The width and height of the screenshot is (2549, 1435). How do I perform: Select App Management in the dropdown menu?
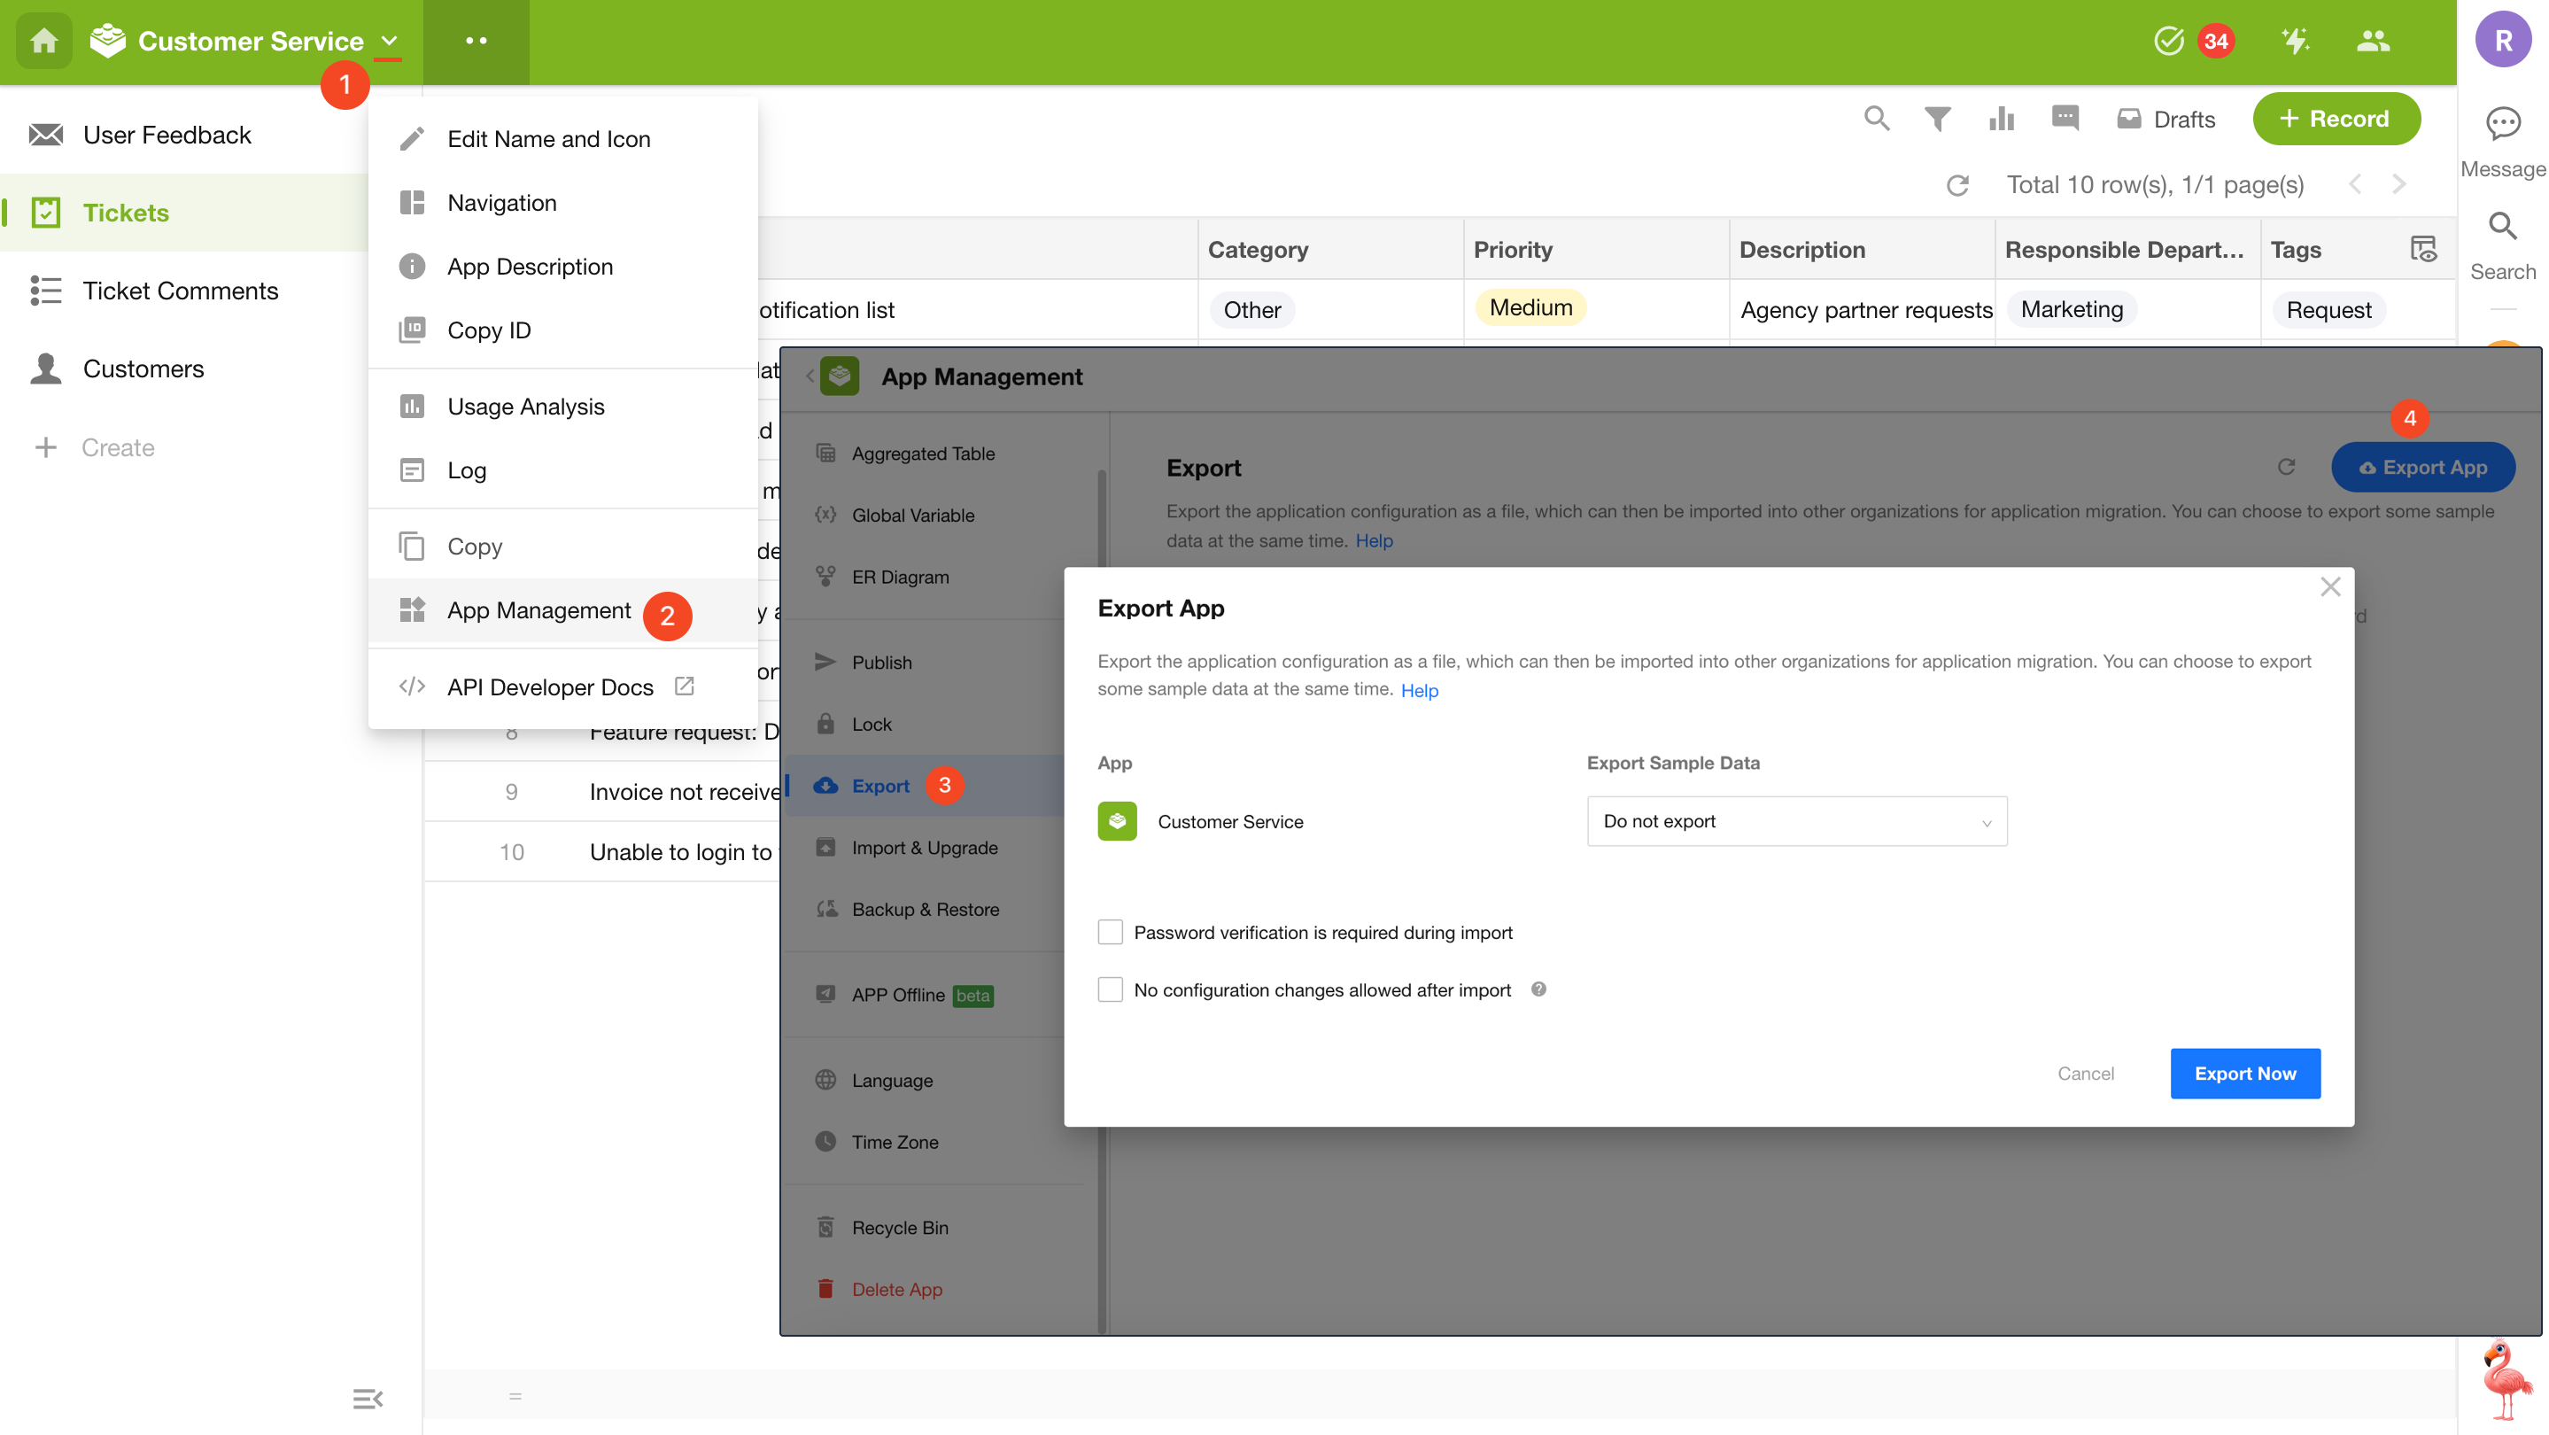tap(538, 610)
